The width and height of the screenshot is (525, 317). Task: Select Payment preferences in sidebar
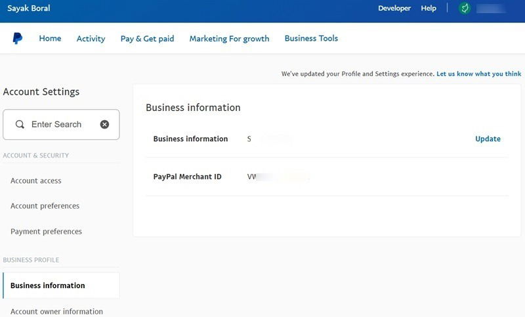(46, 232)
